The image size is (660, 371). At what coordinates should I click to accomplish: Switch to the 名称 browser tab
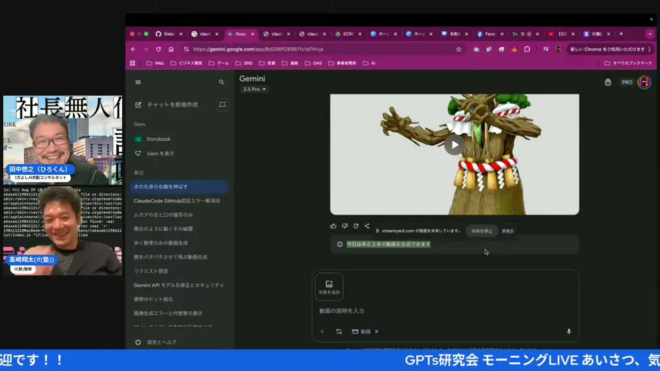454,34
